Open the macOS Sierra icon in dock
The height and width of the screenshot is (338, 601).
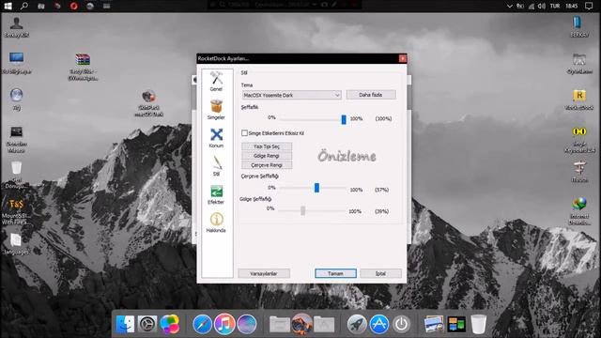pos(301,324)
